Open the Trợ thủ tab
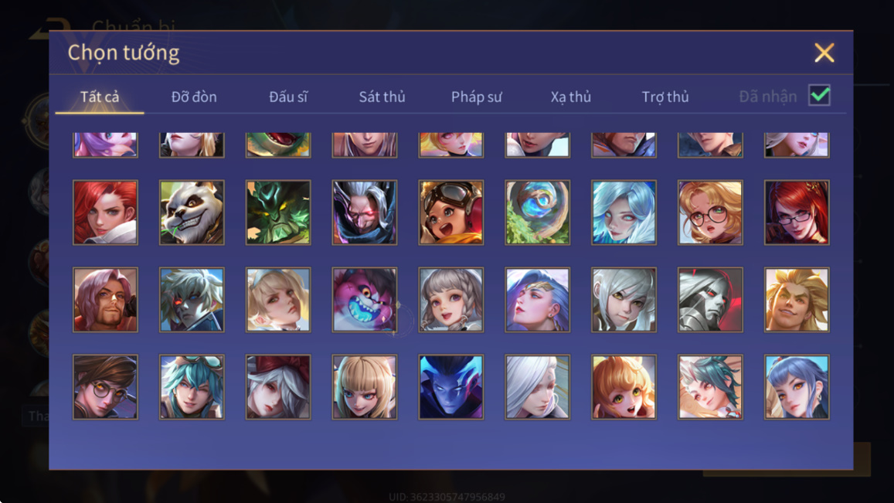The image size is (894, 503). [665, 97]
